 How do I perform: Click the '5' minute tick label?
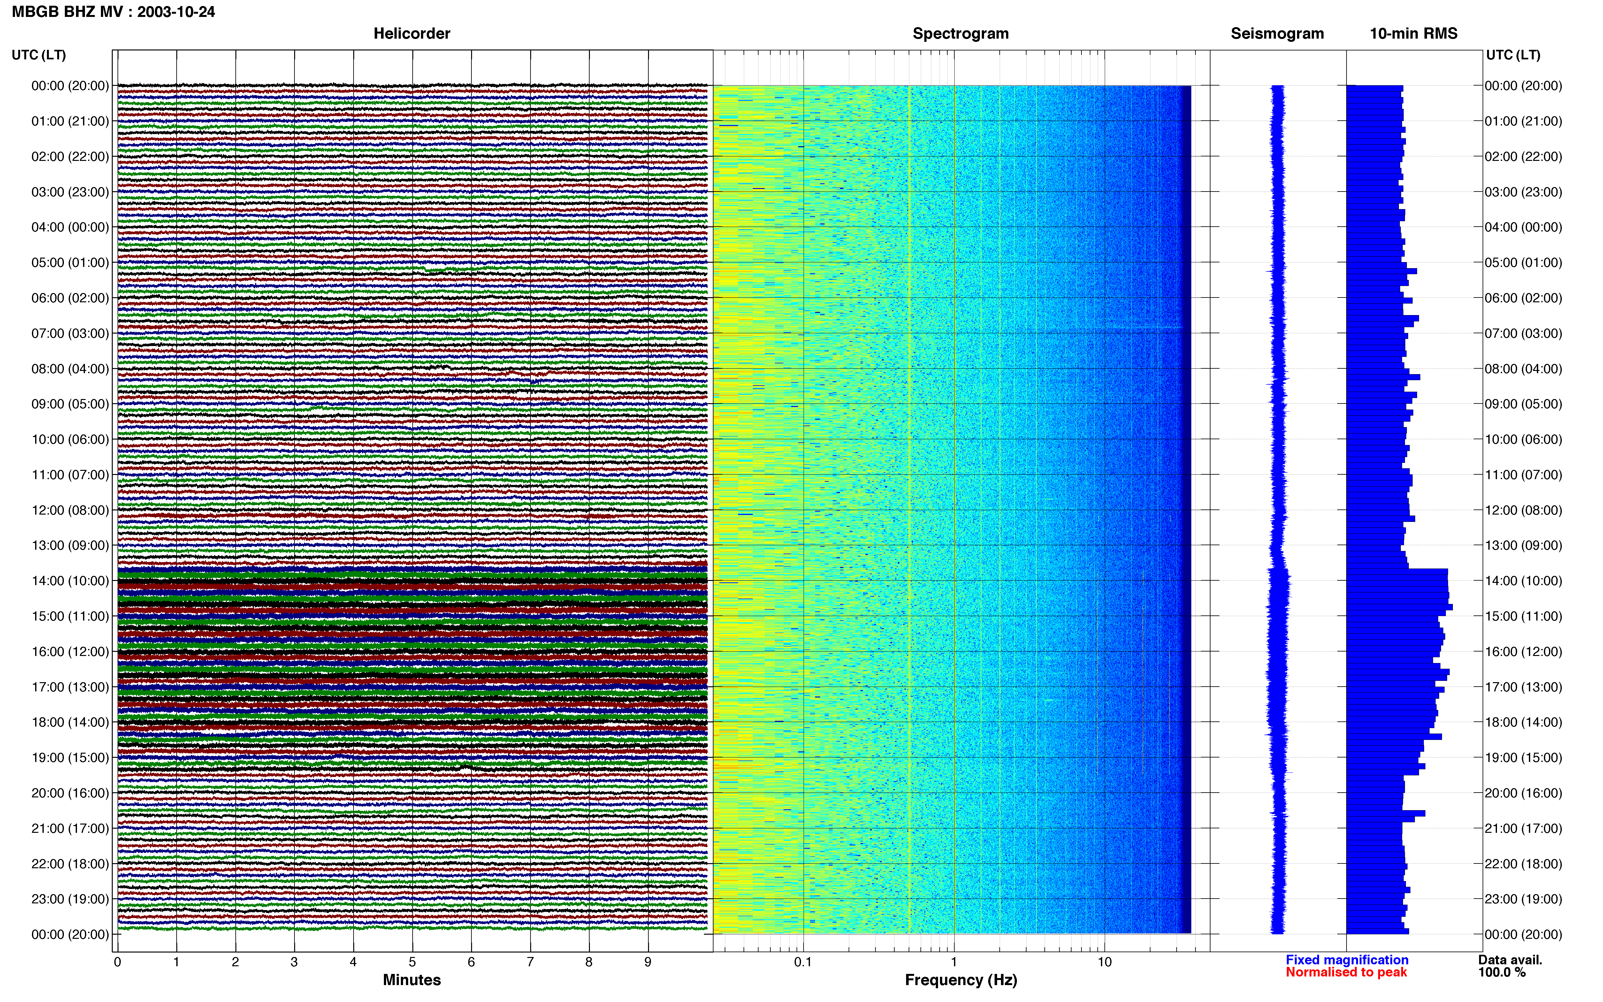point(412,962)
